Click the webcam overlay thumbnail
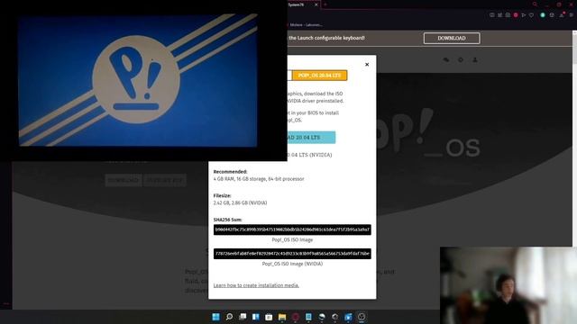 tap(508, 285)
